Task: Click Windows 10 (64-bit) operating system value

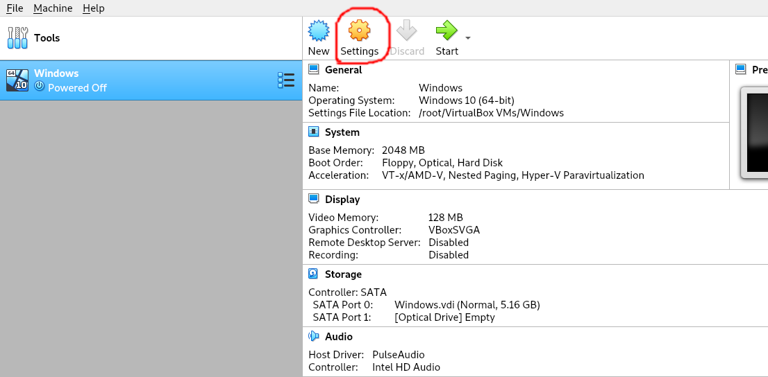Action: 467,100
